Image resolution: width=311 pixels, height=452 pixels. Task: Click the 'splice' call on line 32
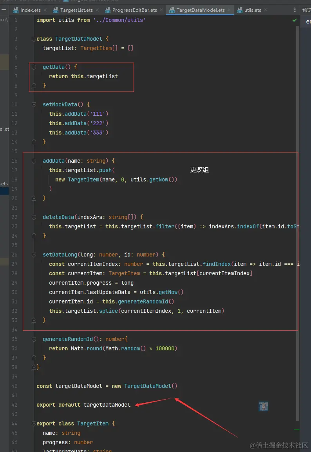coord(108,311)
